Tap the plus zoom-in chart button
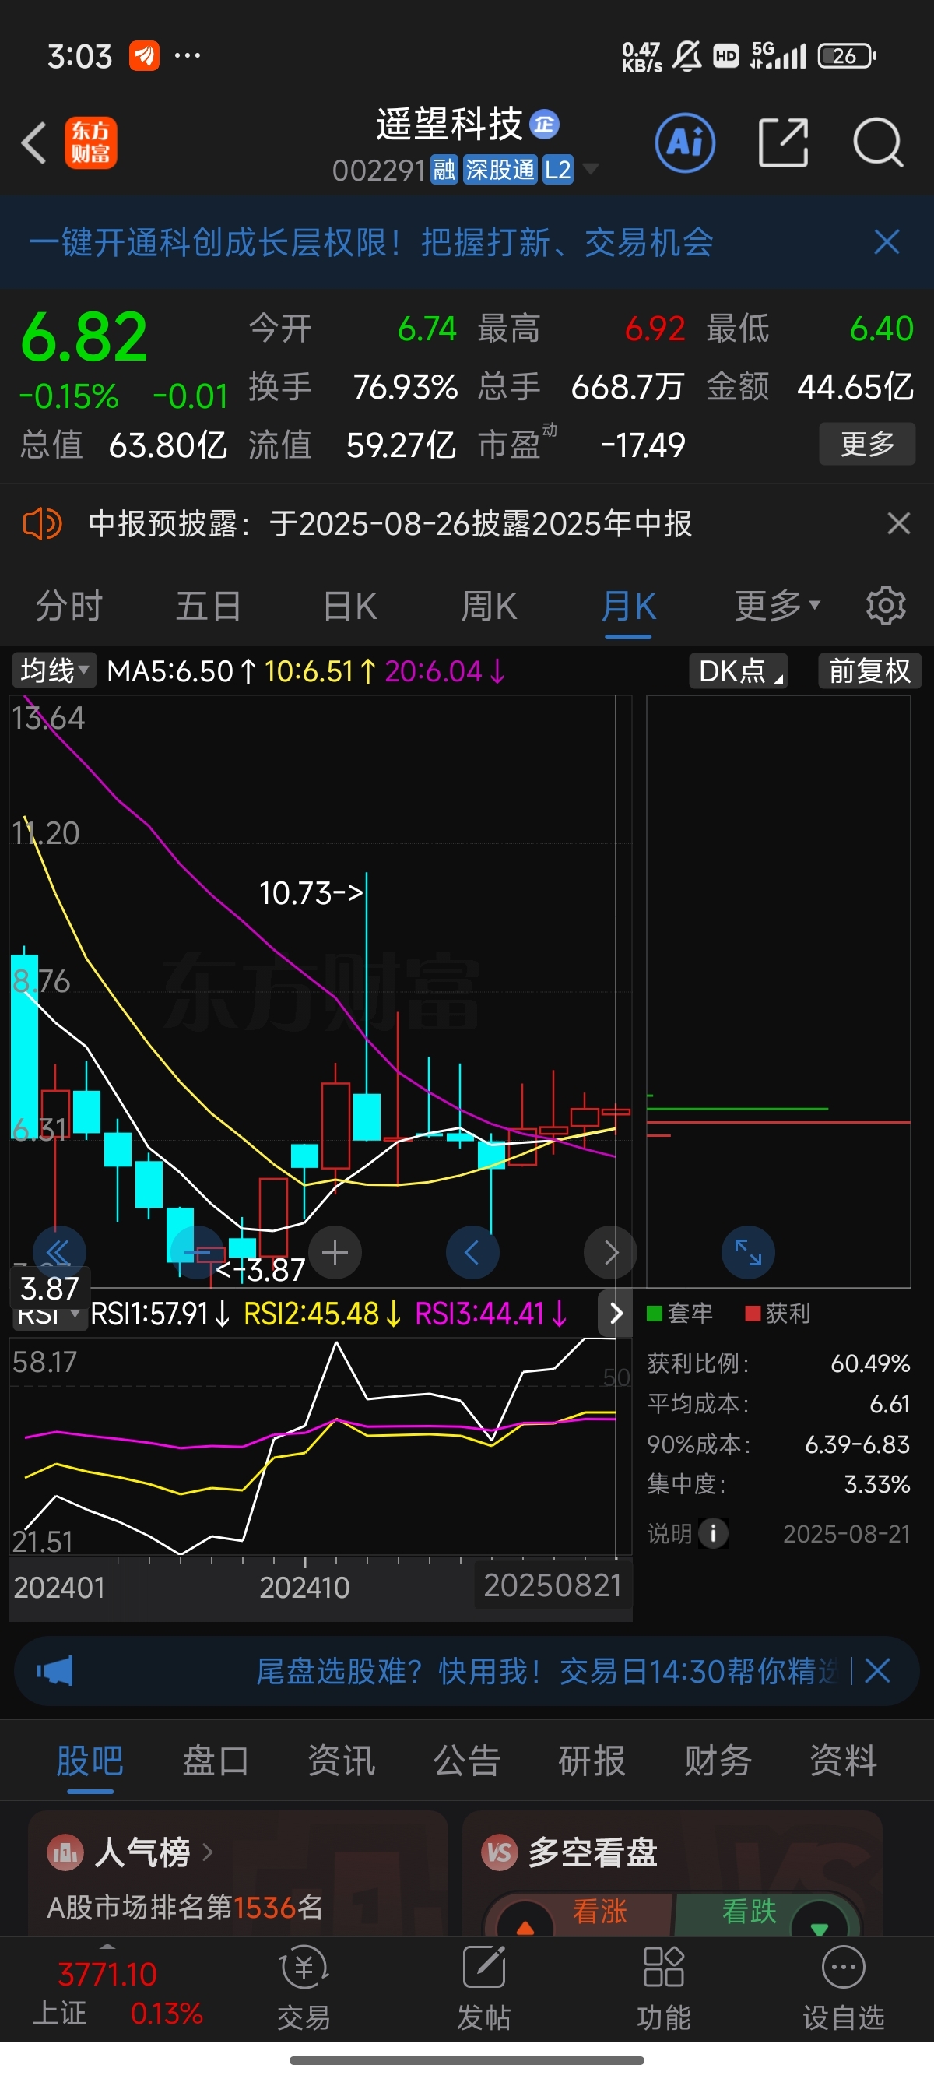 click(x=335, y=1253)
